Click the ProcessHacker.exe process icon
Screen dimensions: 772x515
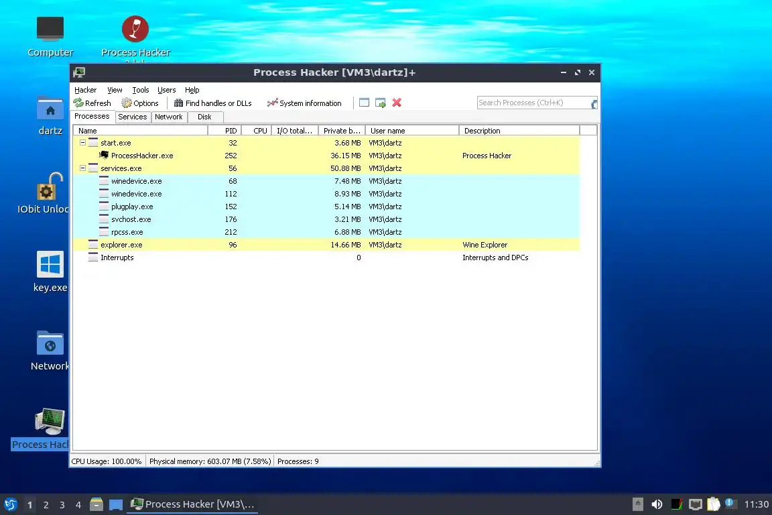tap(104, 156)
